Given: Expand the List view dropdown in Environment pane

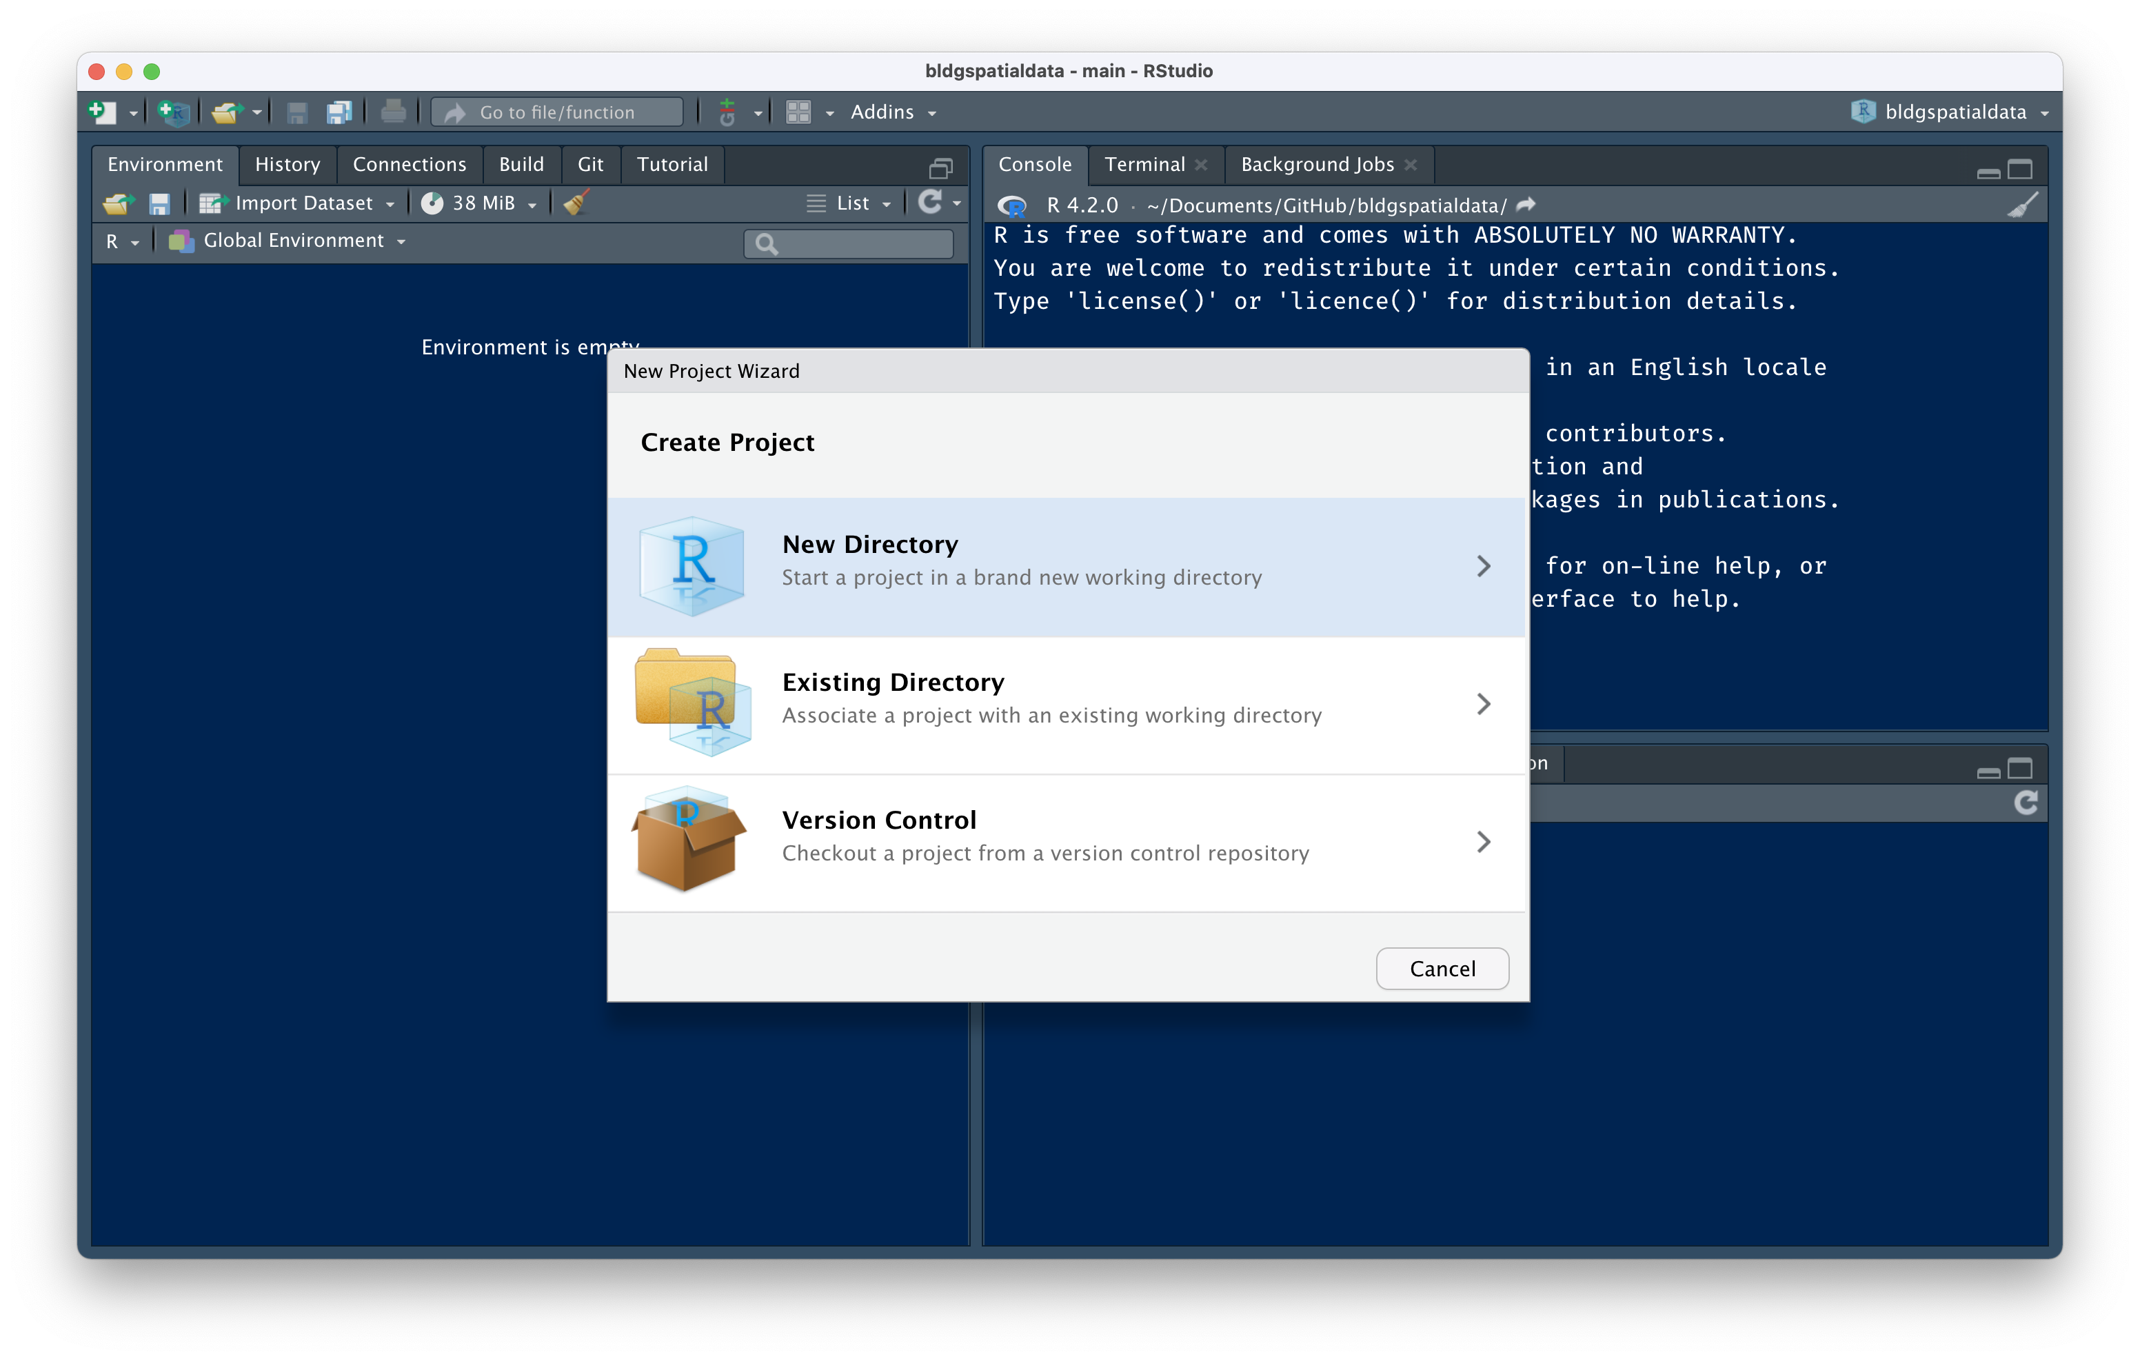Looking at the screenshot, I should 886,203.
